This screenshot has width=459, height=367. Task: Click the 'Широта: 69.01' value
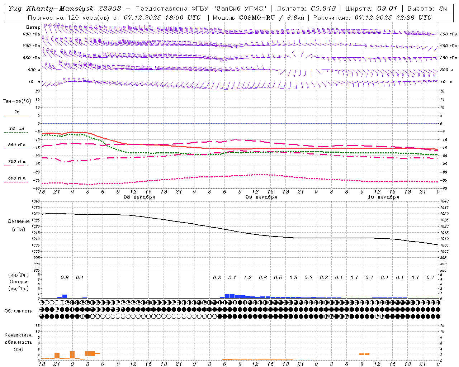click(x=371, y=9)
